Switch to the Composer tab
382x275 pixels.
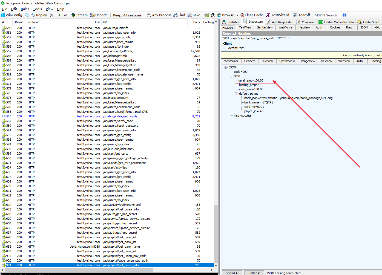pos(306,22)
